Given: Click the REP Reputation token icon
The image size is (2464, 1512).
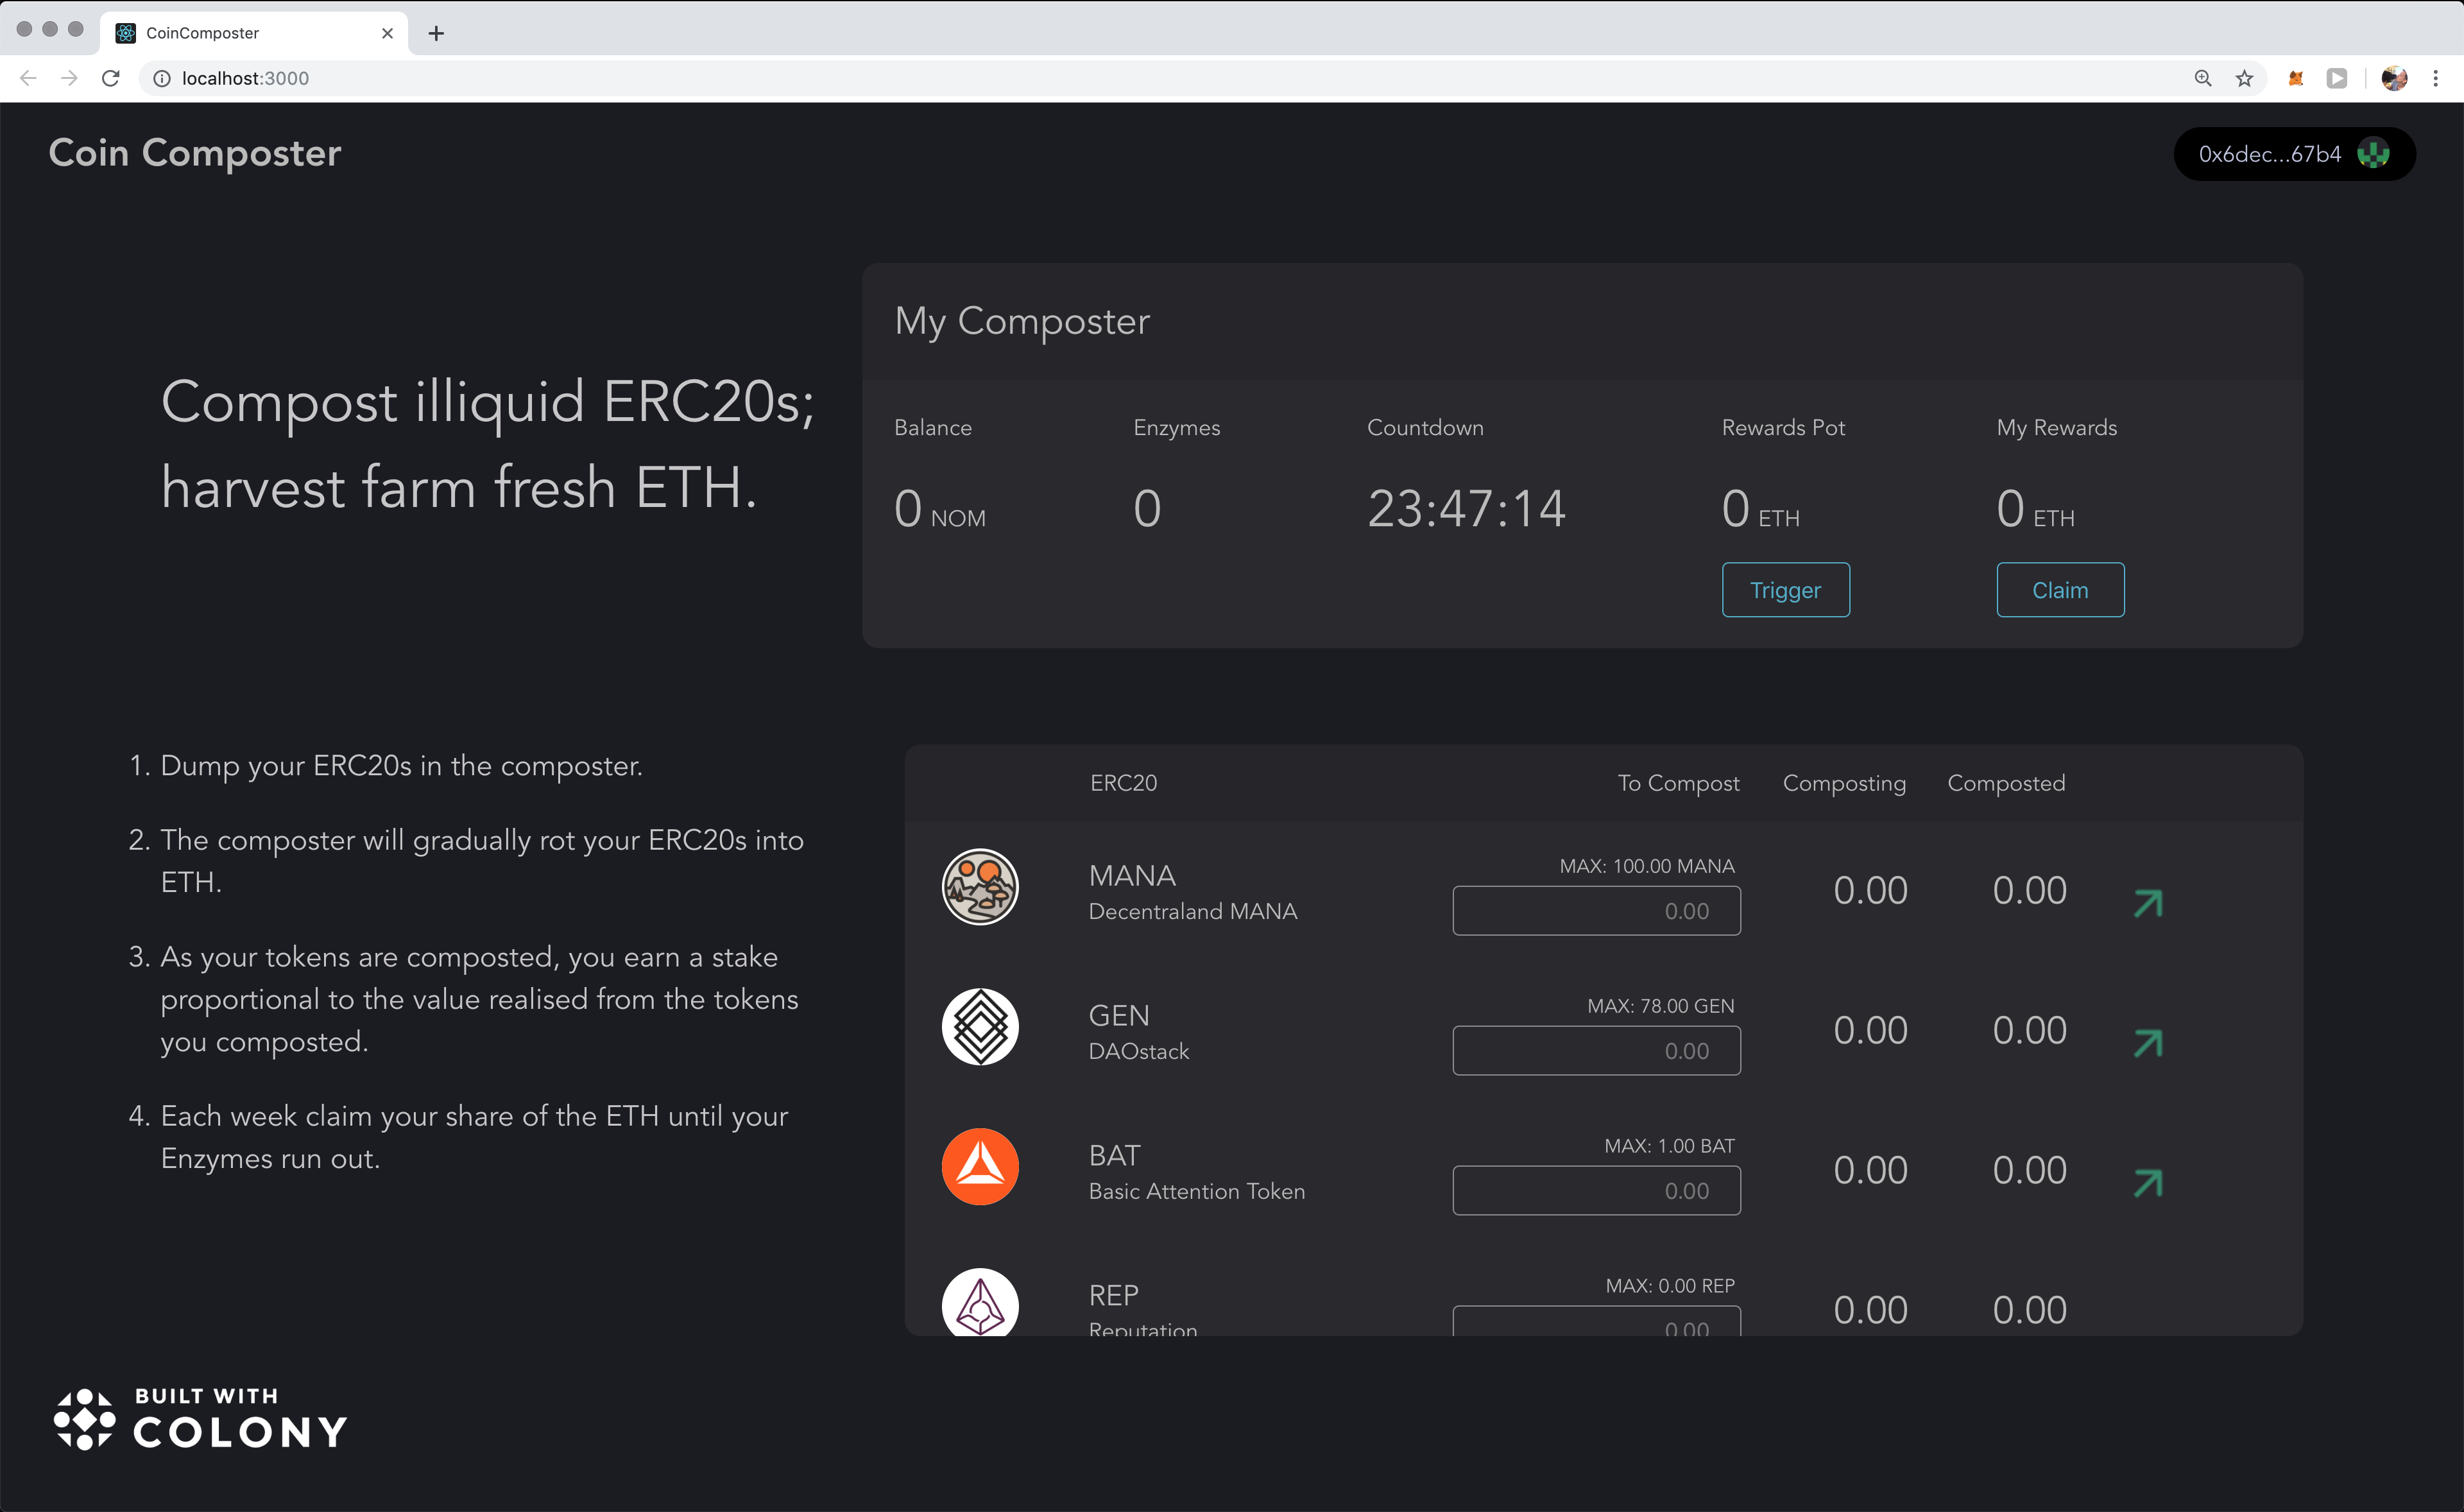Looking at the screenshot, I should click(x=980, y=1304).
